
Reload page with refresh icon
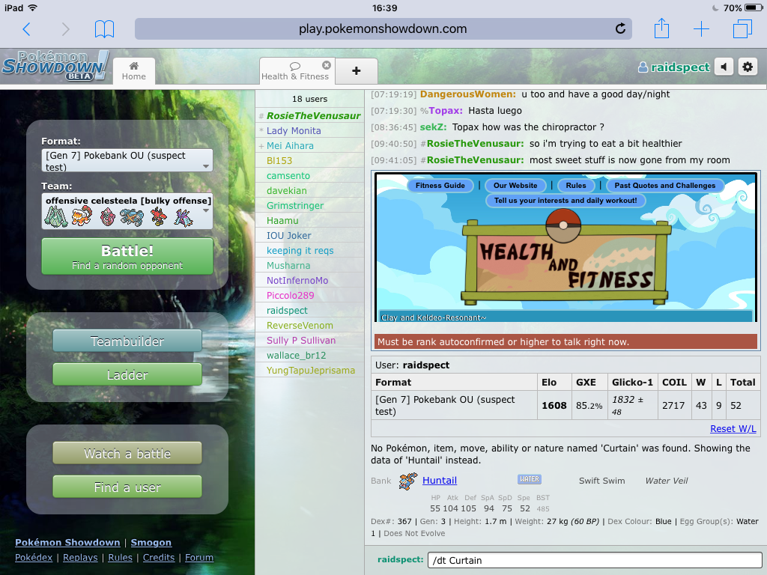620,29
